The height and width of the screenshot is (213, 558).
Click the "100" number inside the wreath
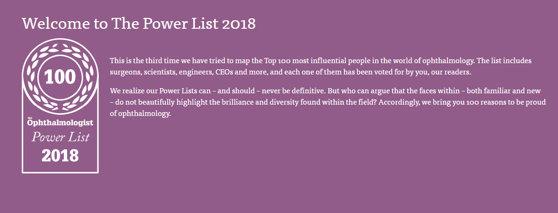coord(60,76)
